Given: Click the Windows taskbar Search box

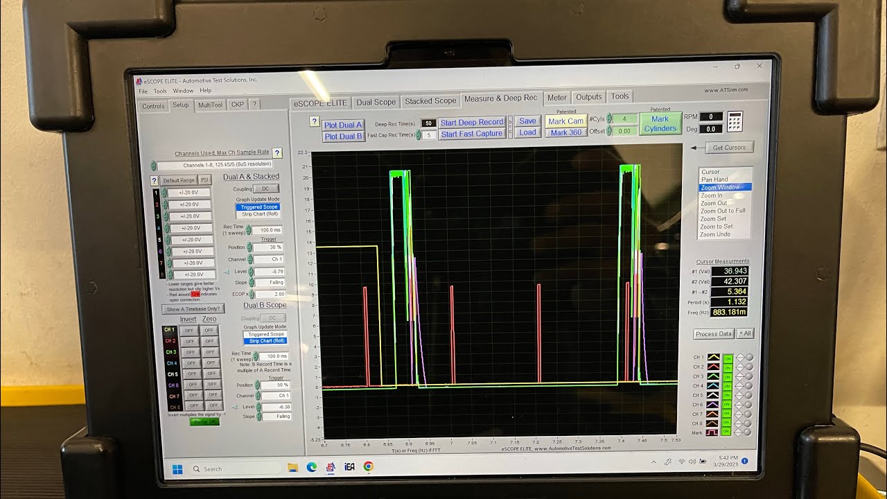Looking at the screenshot, I should click(234, 469).
